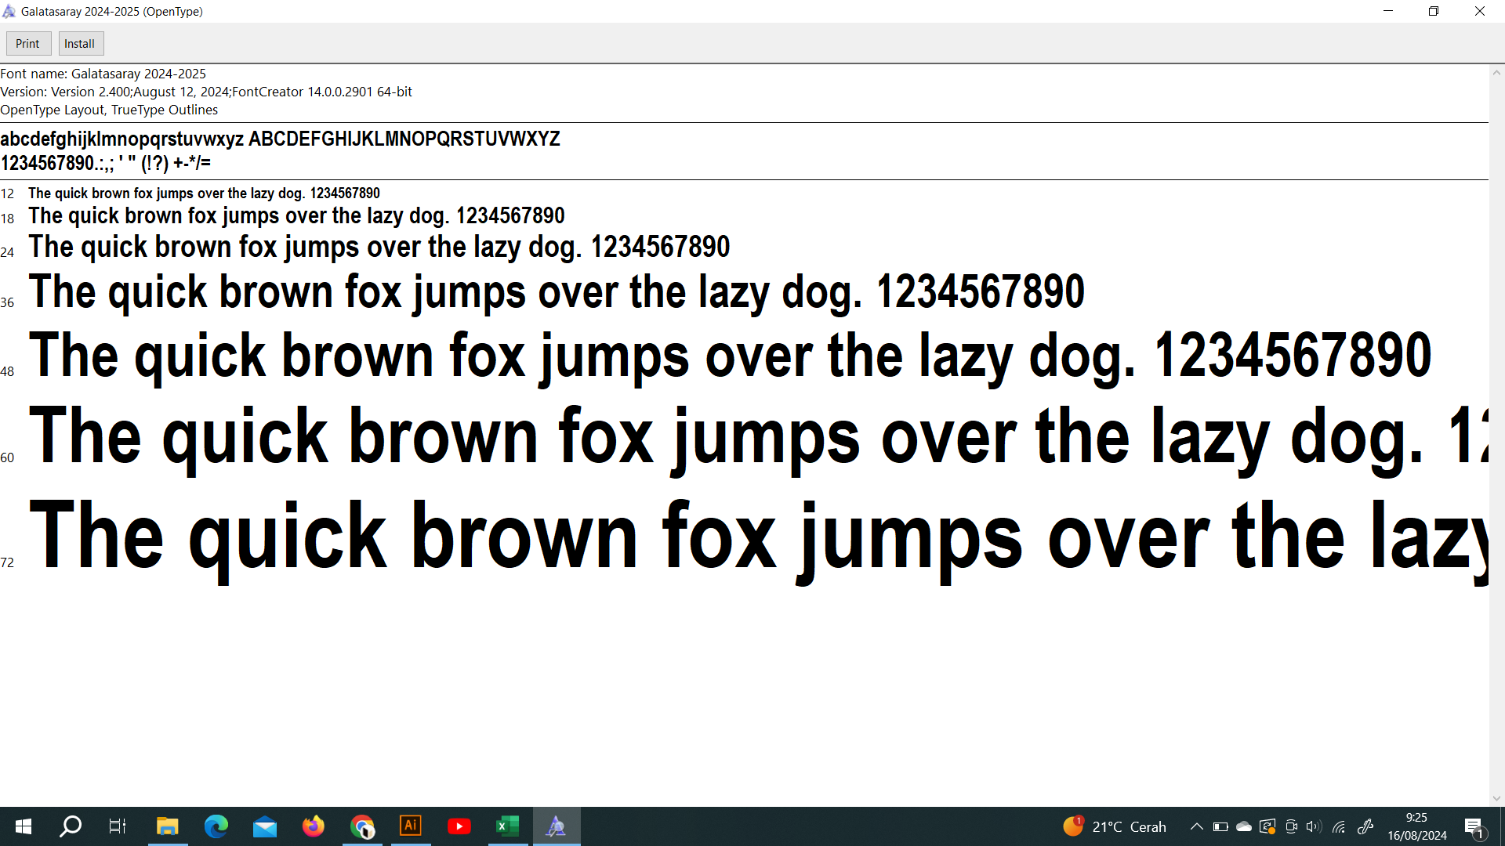Open taskbar search
1505x846 pixels.
71,826
